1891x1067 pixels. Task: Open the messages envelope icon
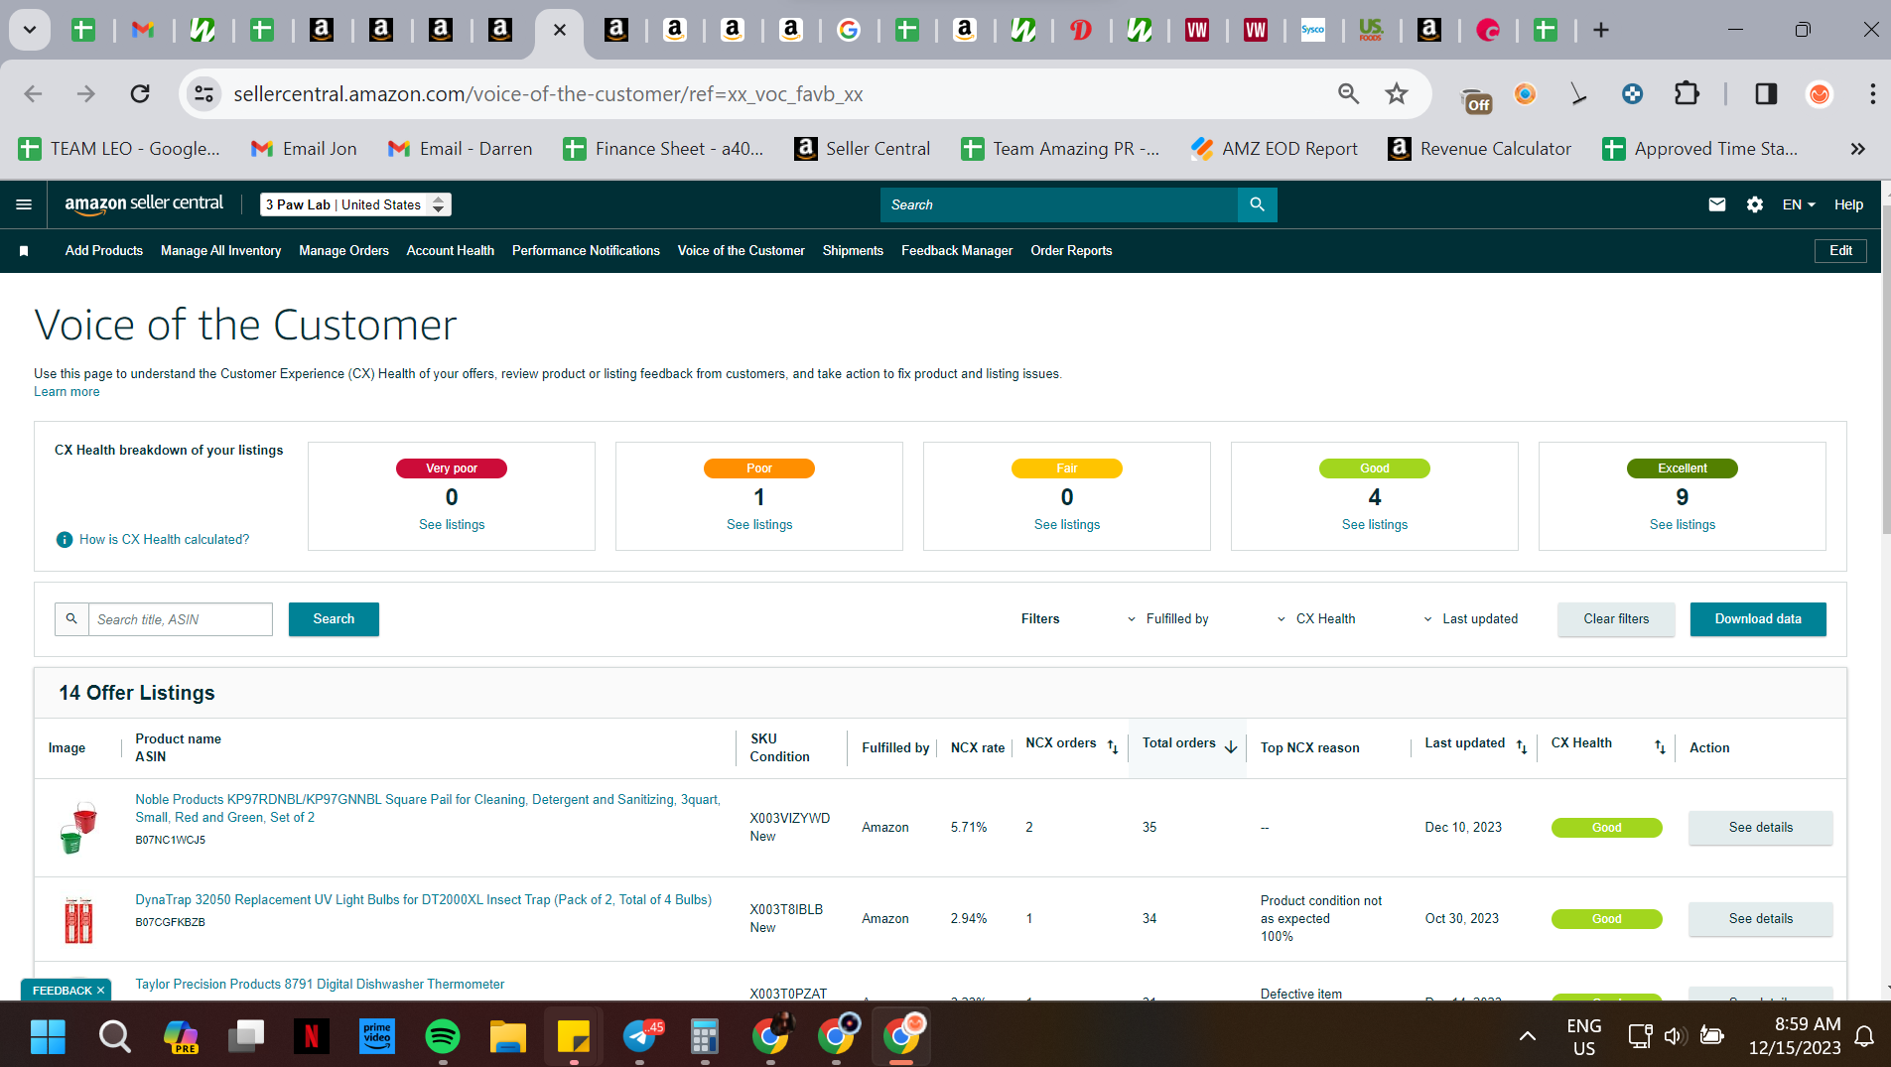(x=1717, y=204)
